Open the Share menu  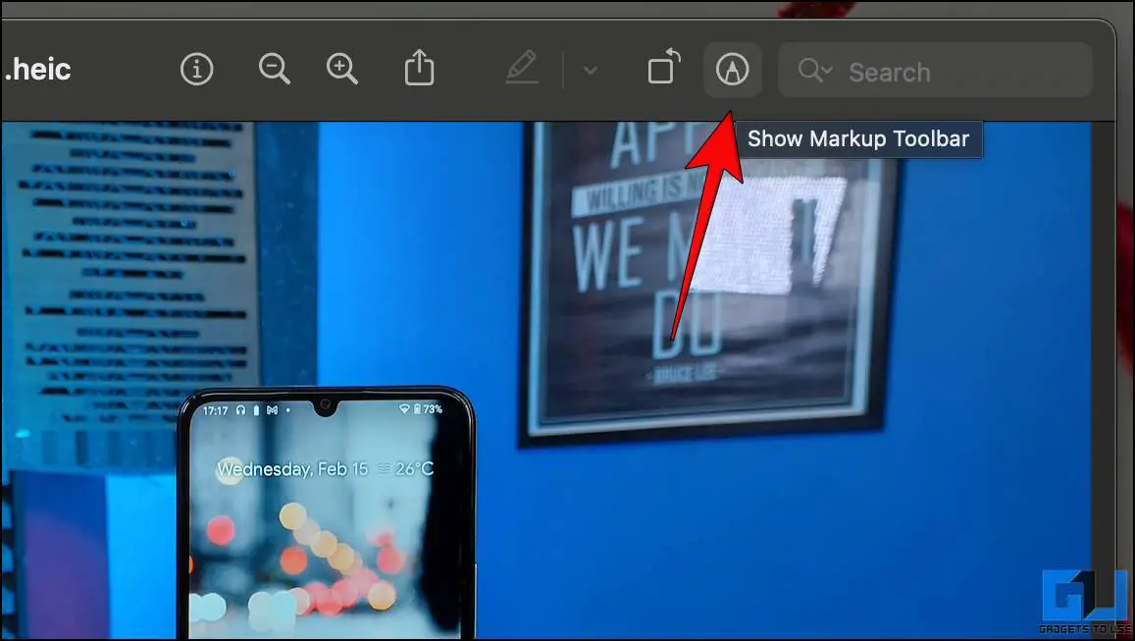[x=419, y=69]
